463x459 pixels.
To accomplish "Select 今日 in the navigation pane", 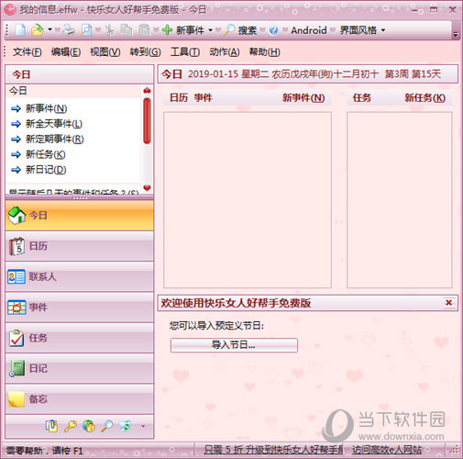I will [80, 216].
